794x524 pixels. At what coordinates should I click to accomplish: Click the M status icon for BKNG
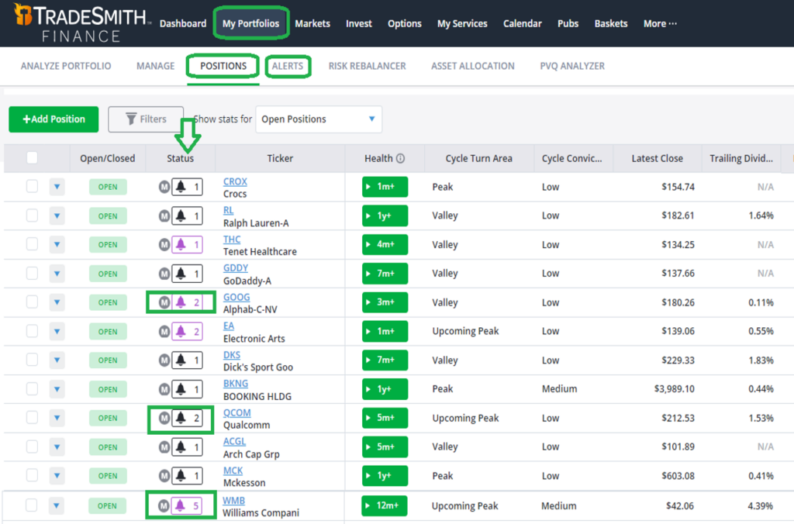click(164, 389)
